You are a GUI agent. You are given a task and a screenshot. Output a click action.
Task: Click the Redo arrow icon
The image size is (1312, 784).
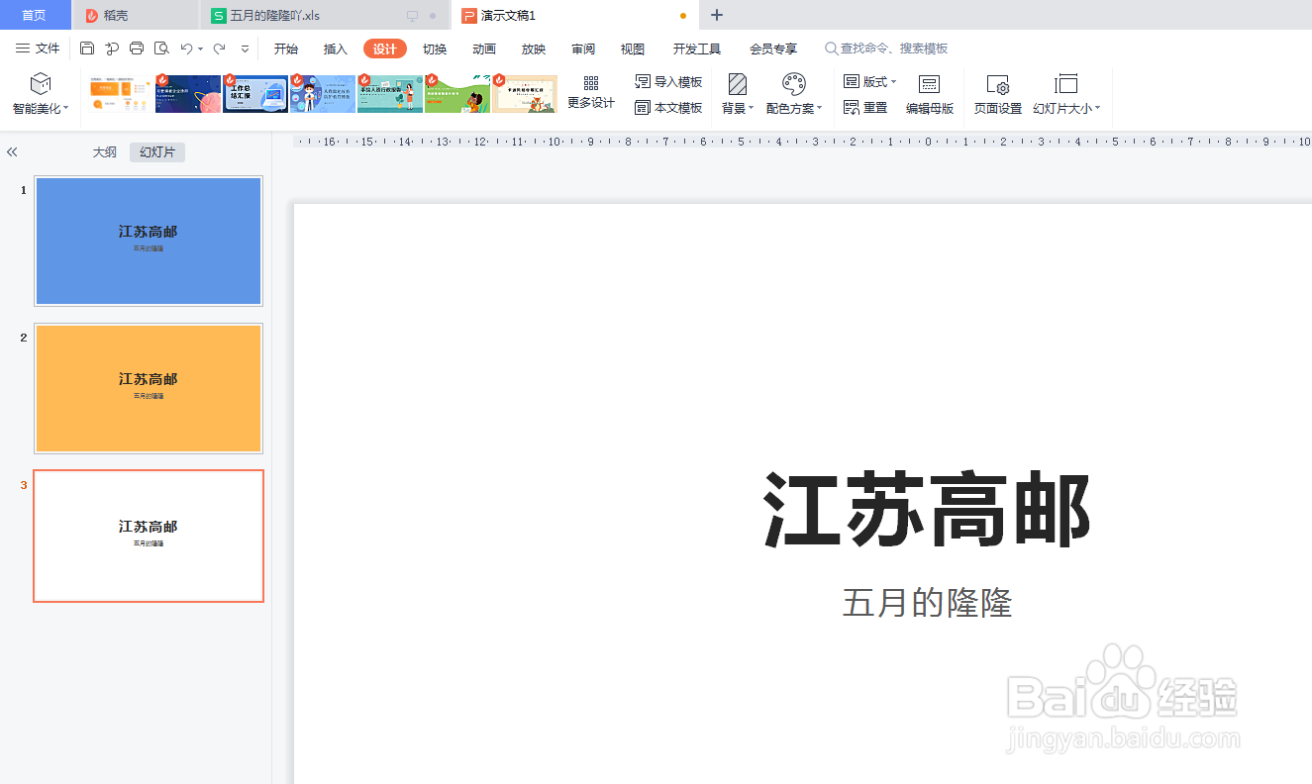(x=220, y=49)
